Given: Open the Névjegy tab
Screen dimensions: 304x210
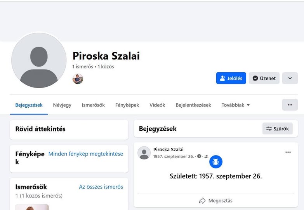Looking at the screenshot, I should click(62, 105).
